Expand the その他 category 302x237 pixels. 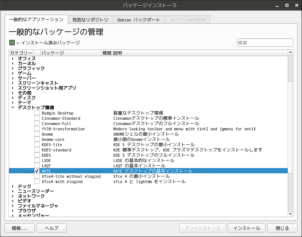point(13,93)
